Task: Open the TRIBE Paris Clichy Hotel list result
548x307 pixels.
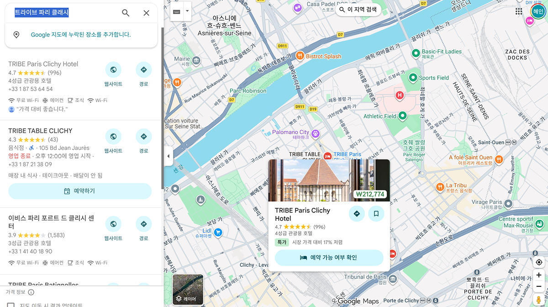Action: [x=43, y=64]
